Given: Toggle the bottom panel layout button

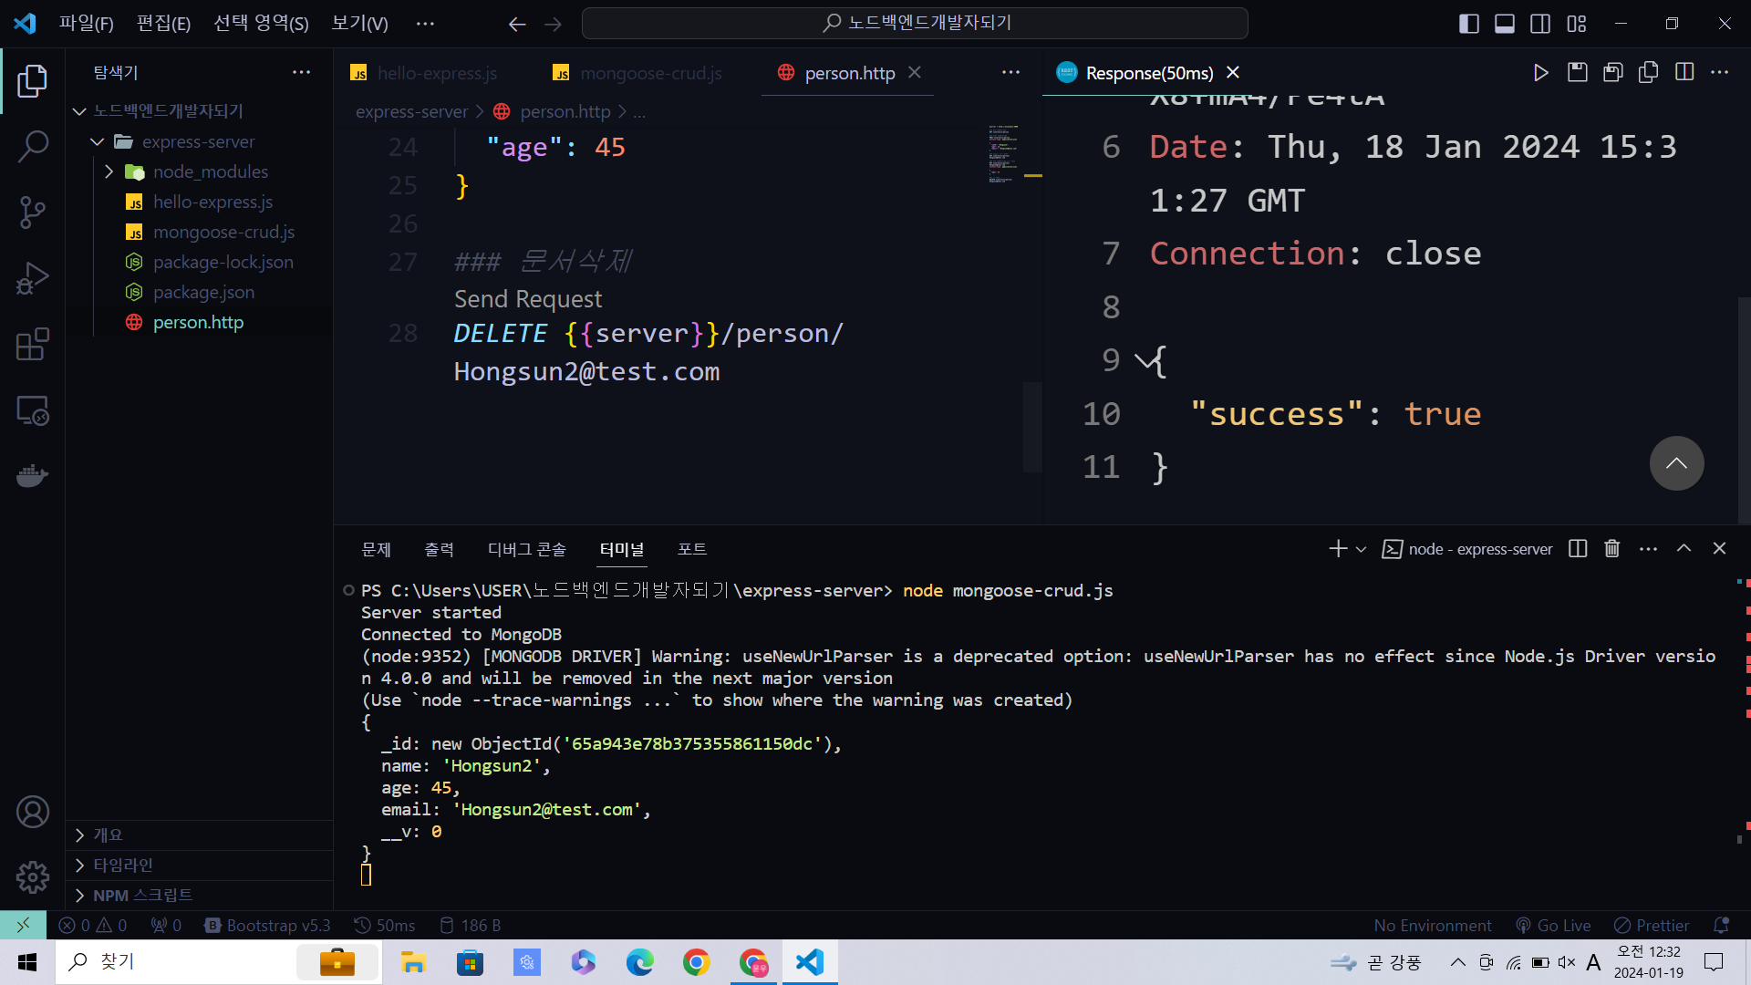Looking at the screenshot, I should tap(1505, 24).
